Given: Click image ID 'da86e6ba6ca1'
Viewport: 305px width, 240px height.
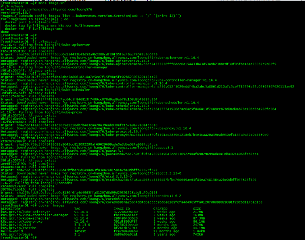Looking at the screenshot, I should click(x=126, y=234).
